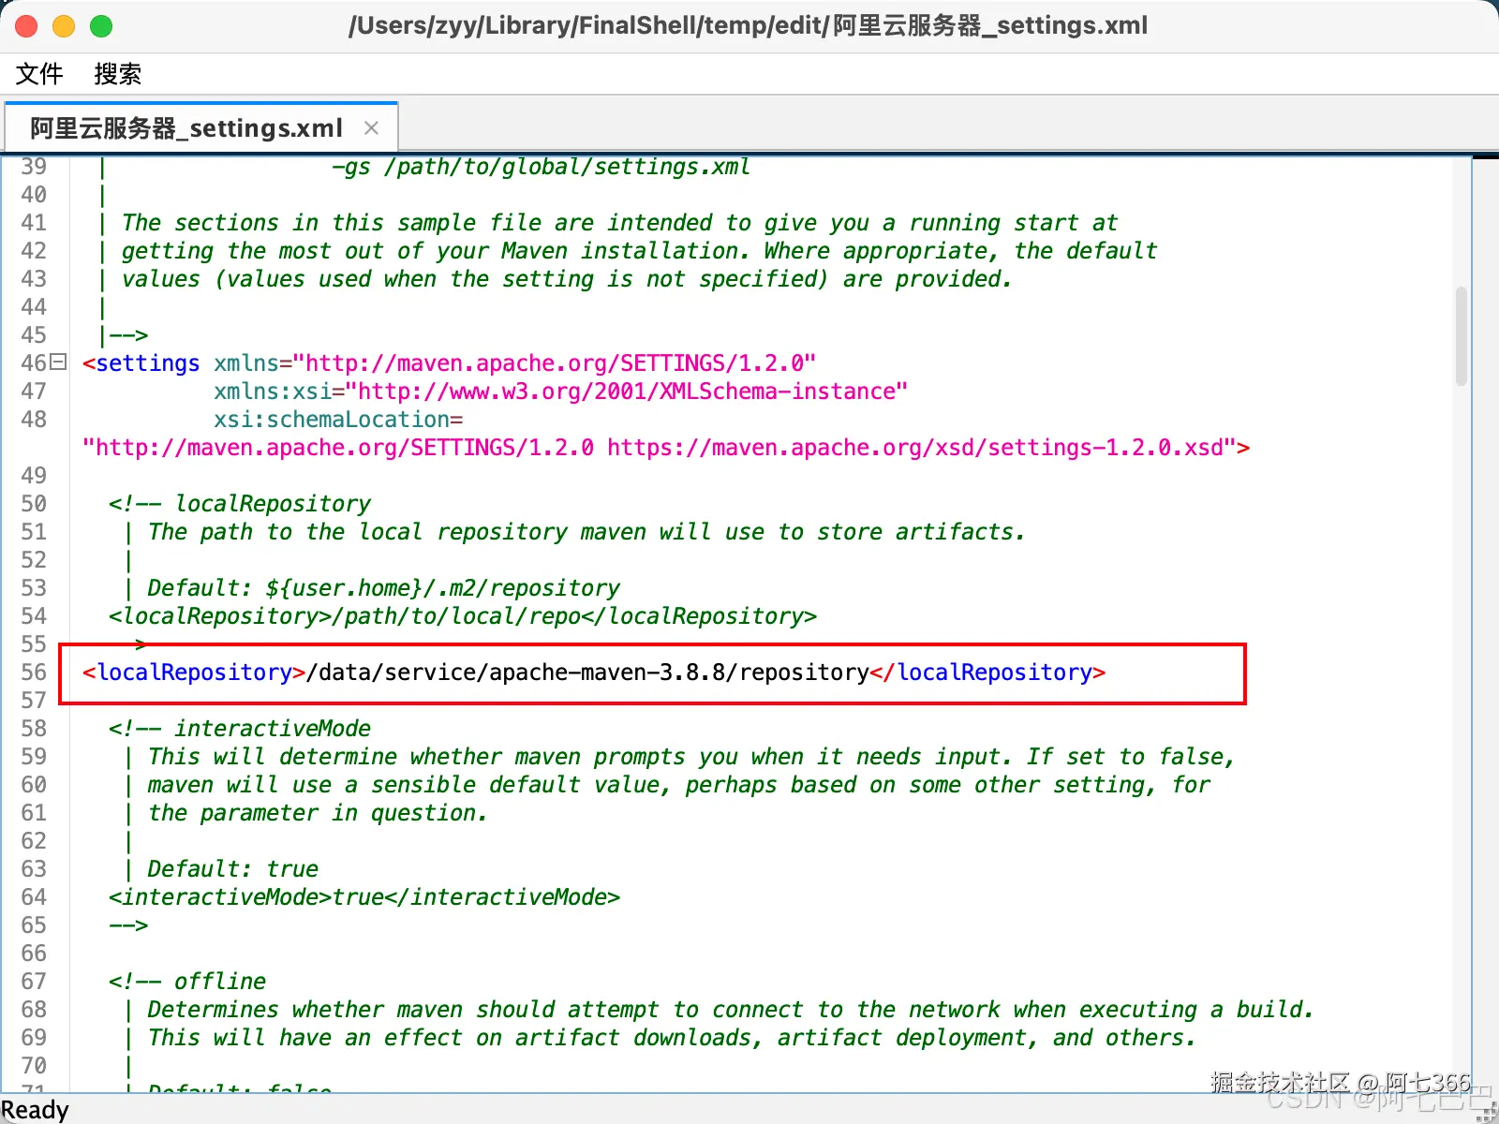Image resolution: width=1499 pixels, height=1124 pixels.
Task: Click line number 46 in gutter
Action: pos(34,363)
